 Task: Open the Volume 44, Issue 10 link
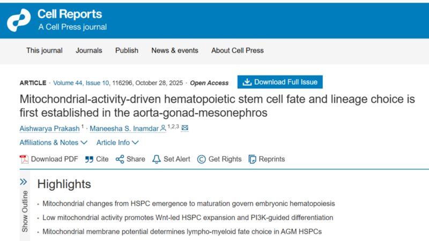coord(81,83)
